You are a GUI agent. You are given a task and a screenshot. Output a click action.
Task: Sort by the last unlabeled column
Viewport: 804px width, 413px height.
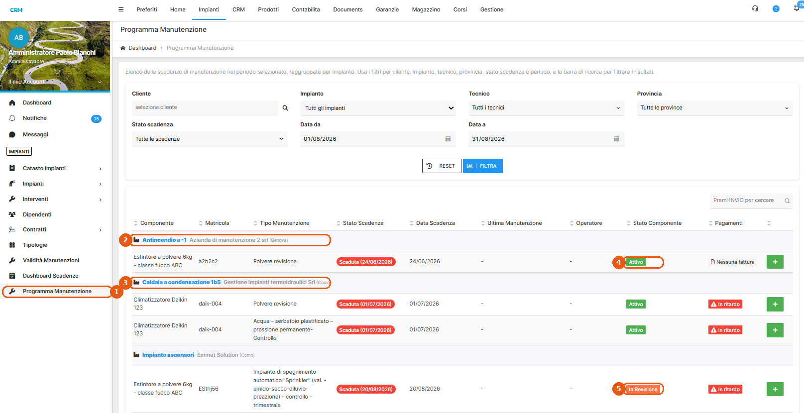(769, 223)
